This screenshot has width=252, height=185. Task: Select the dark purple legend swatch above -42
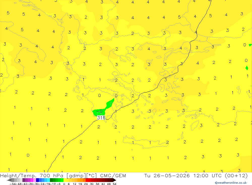pyautogui.click(x=24, y=180)
